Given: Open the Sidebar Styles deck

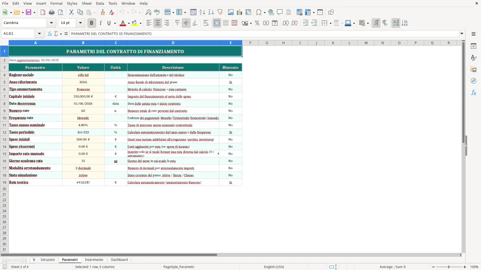Looking at the screenshot, I should pyautogui.click(x=473, y=58).
